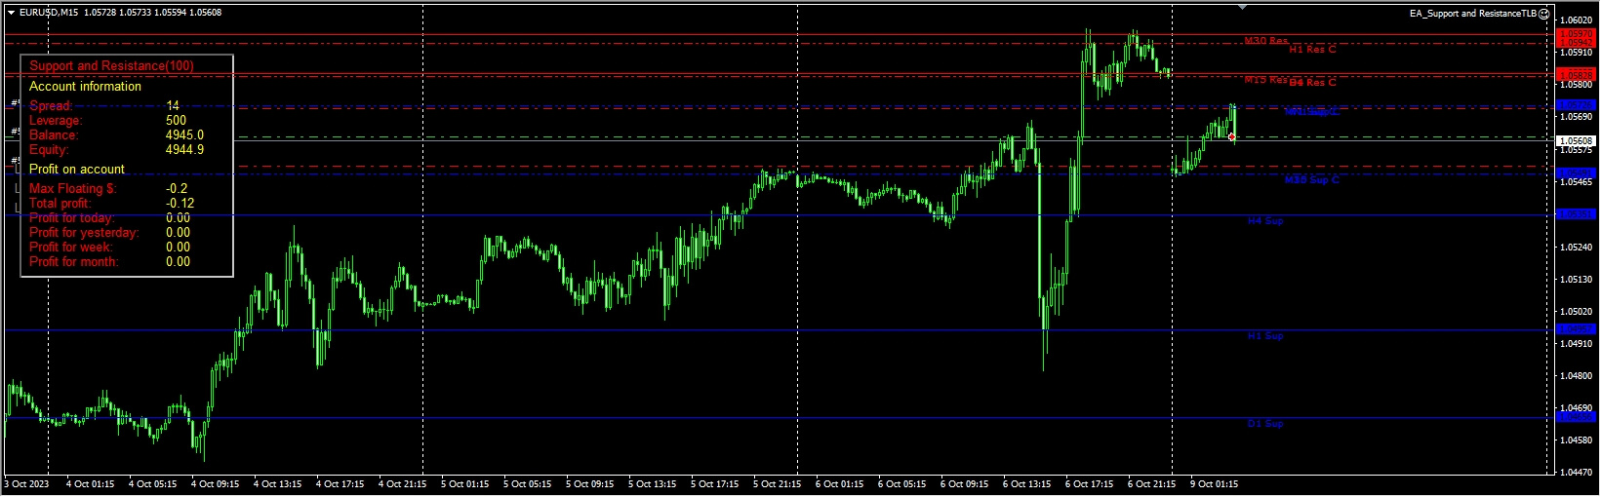Click the 1.05970 red price tag
Image resolution: width=1601 pixels, height=497 pixels.
(1576, 35)
